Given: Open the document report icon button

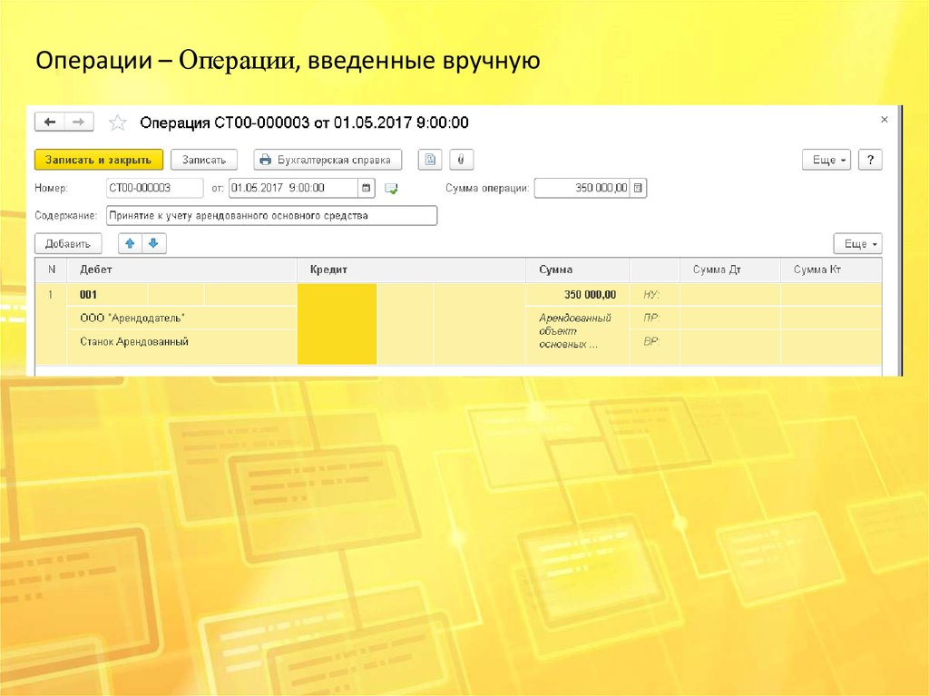Looking at the screenshot, I should click(x=431, y=160).
